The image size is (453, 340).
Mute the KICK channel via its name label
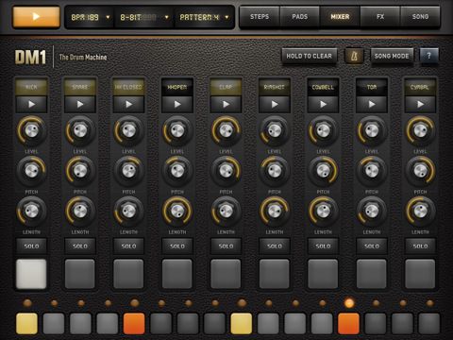(x=31, y=87)
